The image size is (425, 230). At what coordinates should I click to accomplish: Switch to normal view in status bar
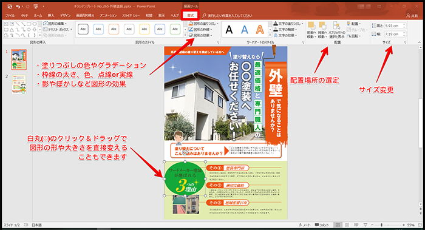(x=338, y=225)
